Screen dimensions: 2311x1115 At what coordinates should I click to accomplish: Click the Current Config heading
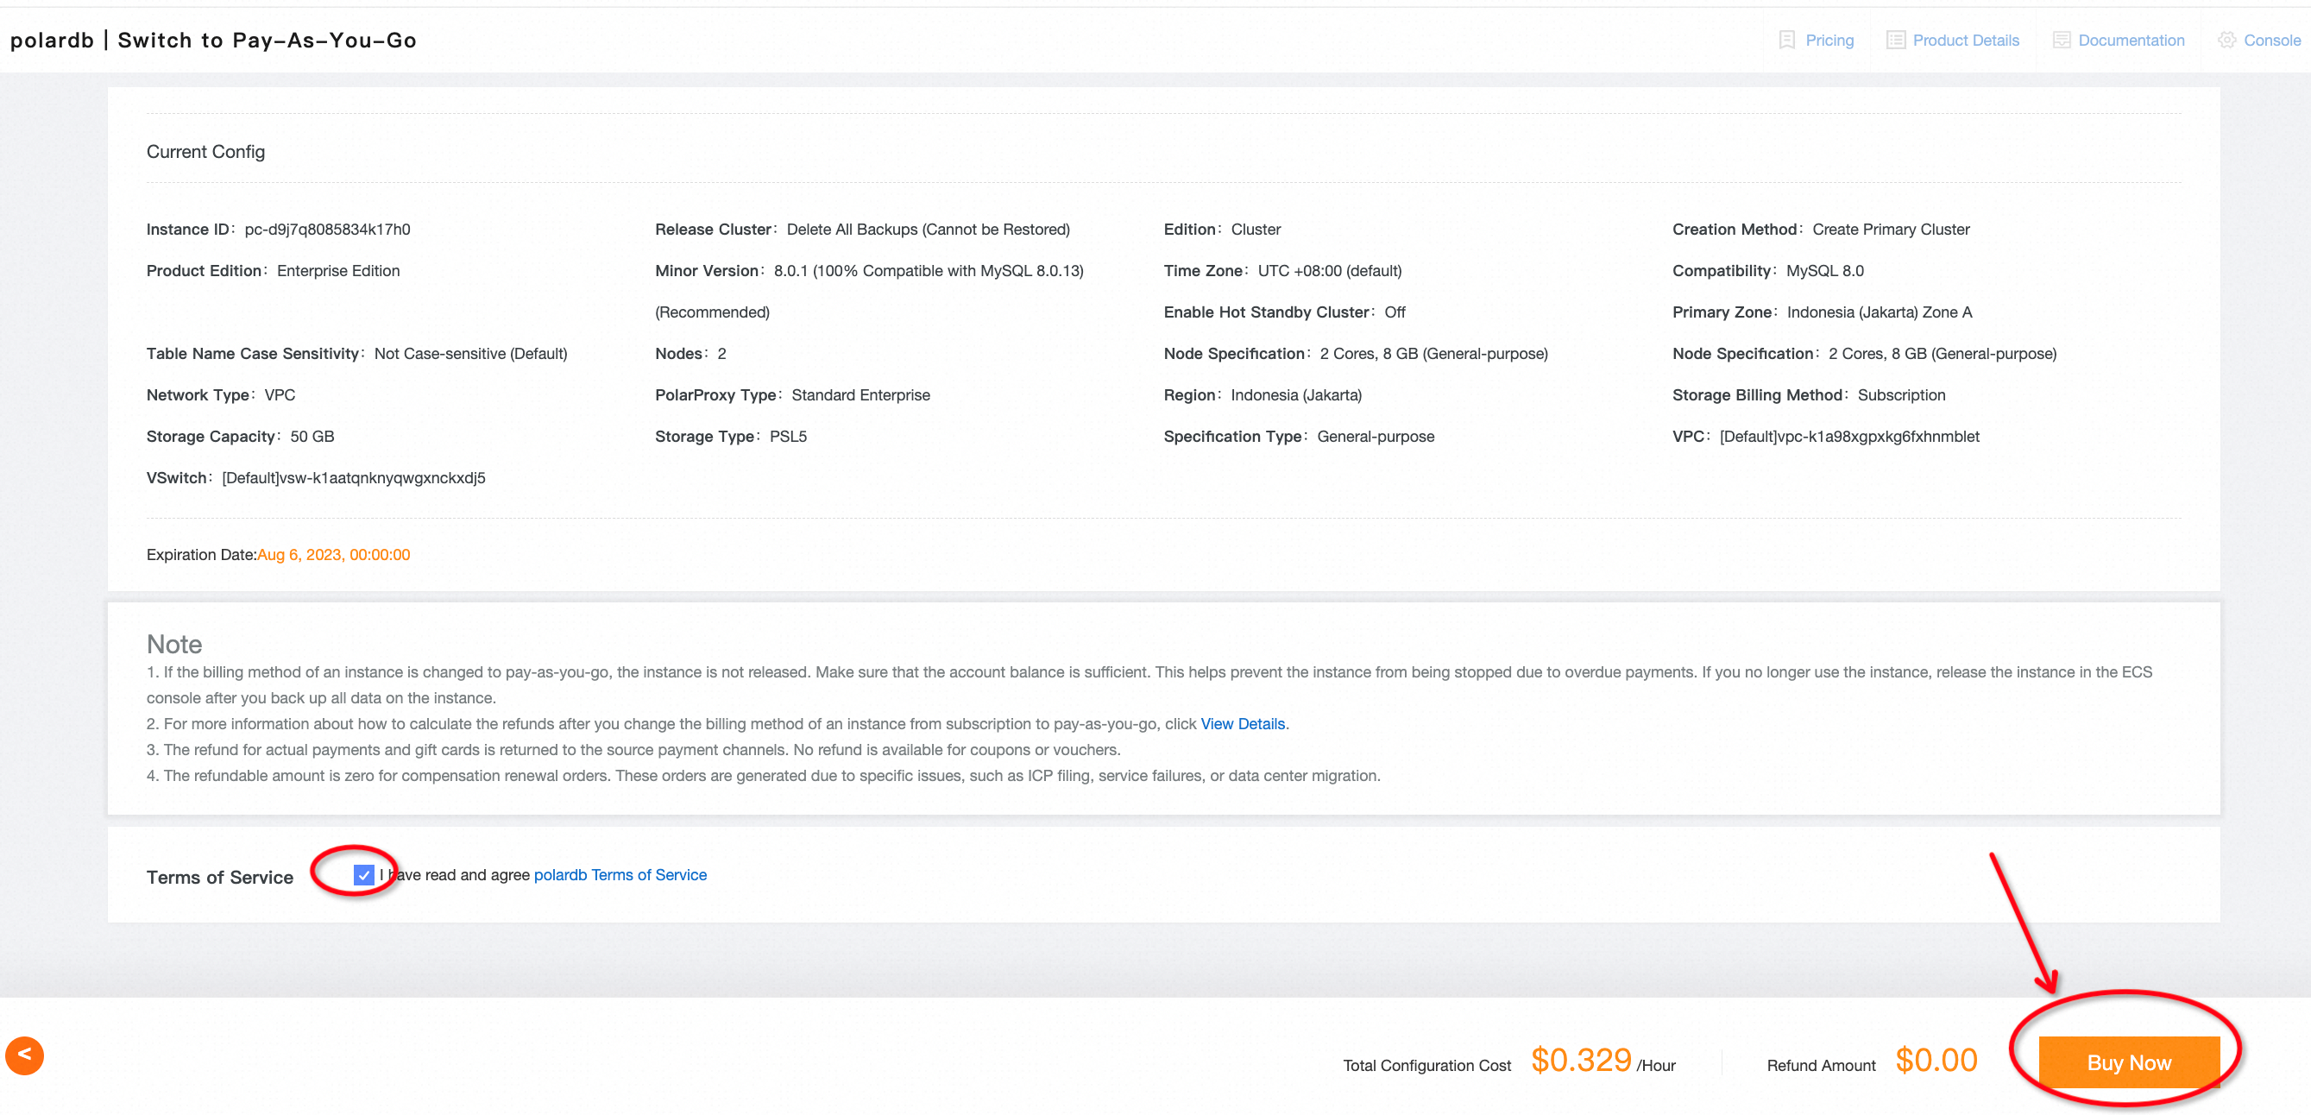(205, 152)
